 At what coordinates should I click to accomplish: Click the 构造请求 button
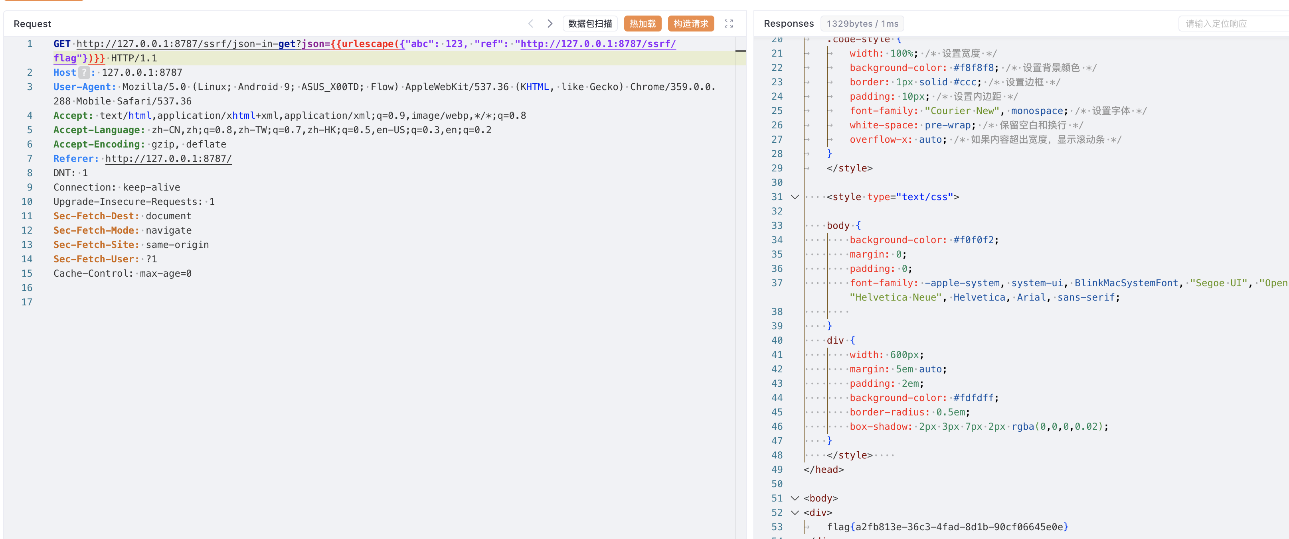690,24
